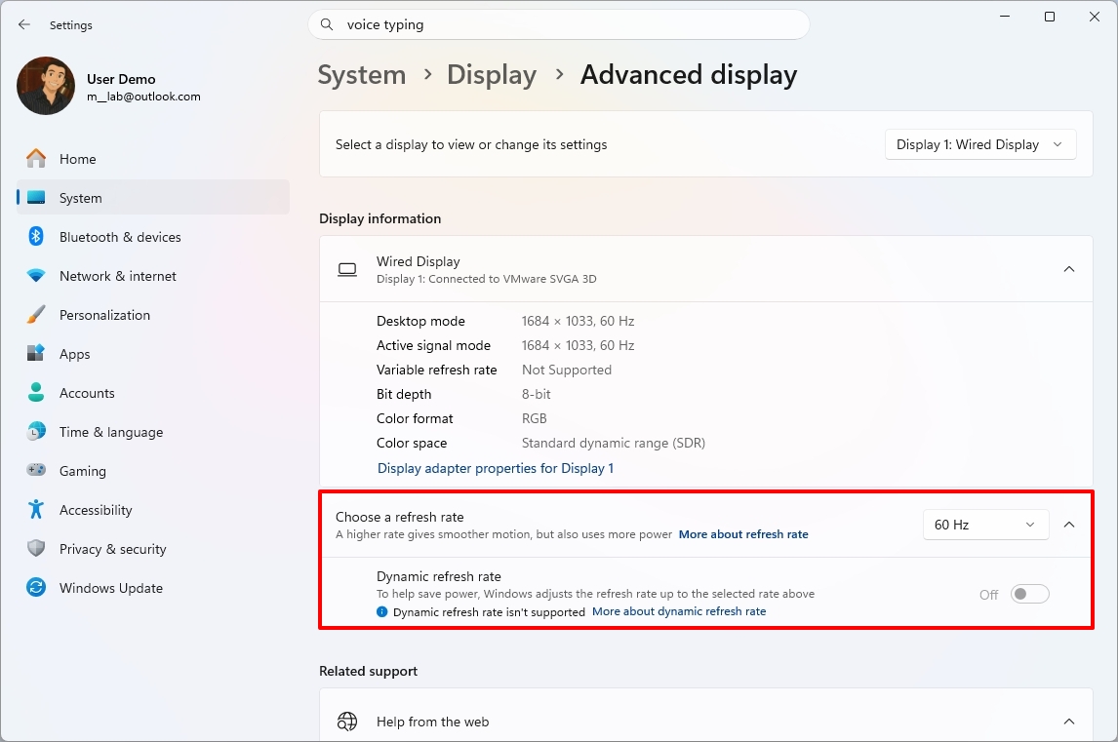Click the Accounts person icon
The width and height of the screenshot is (1118, 742).
coord(36,392)
